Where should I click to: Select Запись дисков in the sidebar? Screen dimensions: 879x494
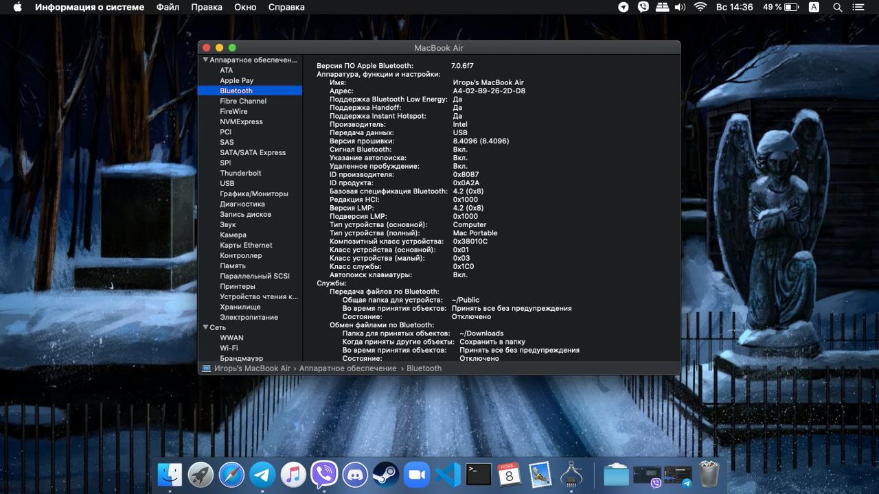(x=245, y=214)
